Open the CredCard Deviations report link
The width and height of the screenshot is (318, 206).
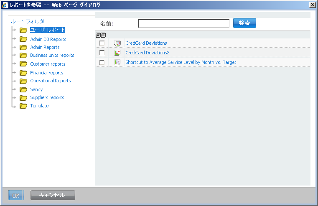[x=146, y=43]
